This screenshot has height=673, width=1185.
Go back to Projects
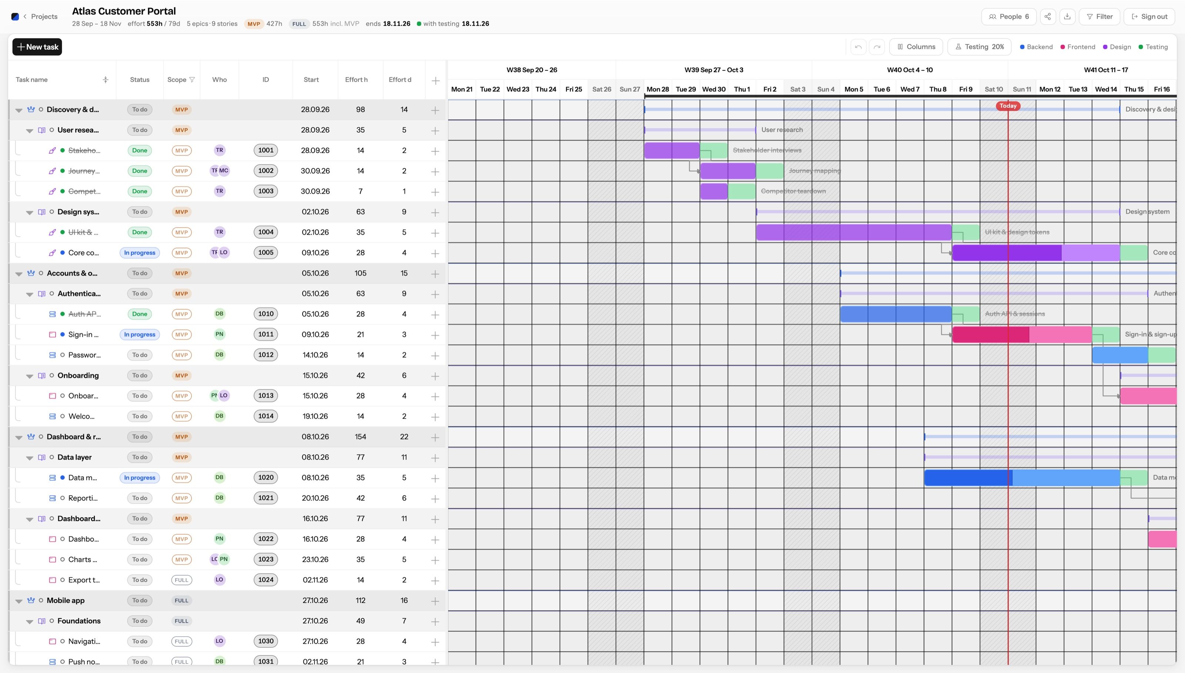tap(41, 17)
